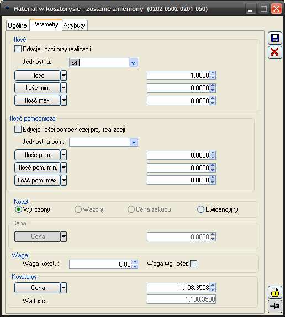This screenshot has height=317, width=285.
Task: Select the Cena zakupu radio button
Action: 131,209
